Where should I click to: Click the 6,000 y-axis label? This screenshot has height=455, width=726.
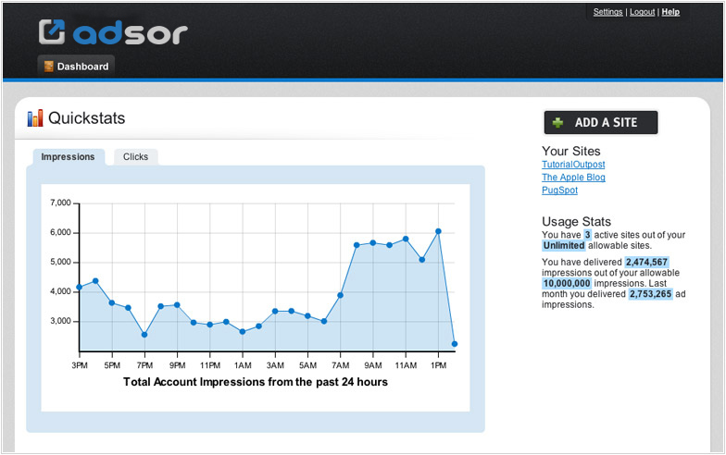[x=61, y=233]
